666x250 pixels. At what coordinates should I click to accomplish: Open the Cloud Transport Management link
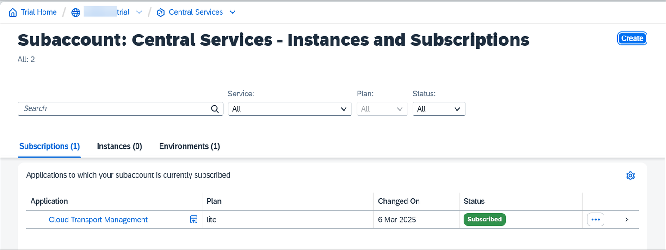click(x=98, y=220)
